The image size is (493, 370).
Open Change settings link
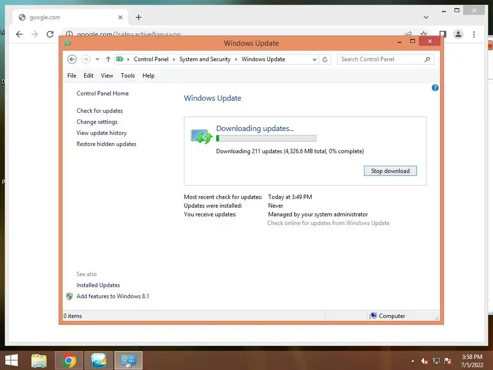click(97, 122)
